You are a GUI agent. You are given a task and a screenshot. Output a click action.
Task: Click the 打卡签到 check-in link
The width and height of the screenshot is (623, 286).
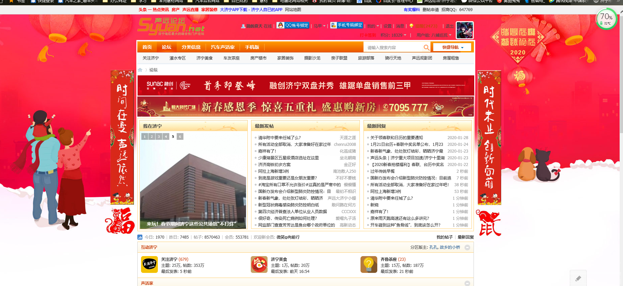tap(368, 35)
